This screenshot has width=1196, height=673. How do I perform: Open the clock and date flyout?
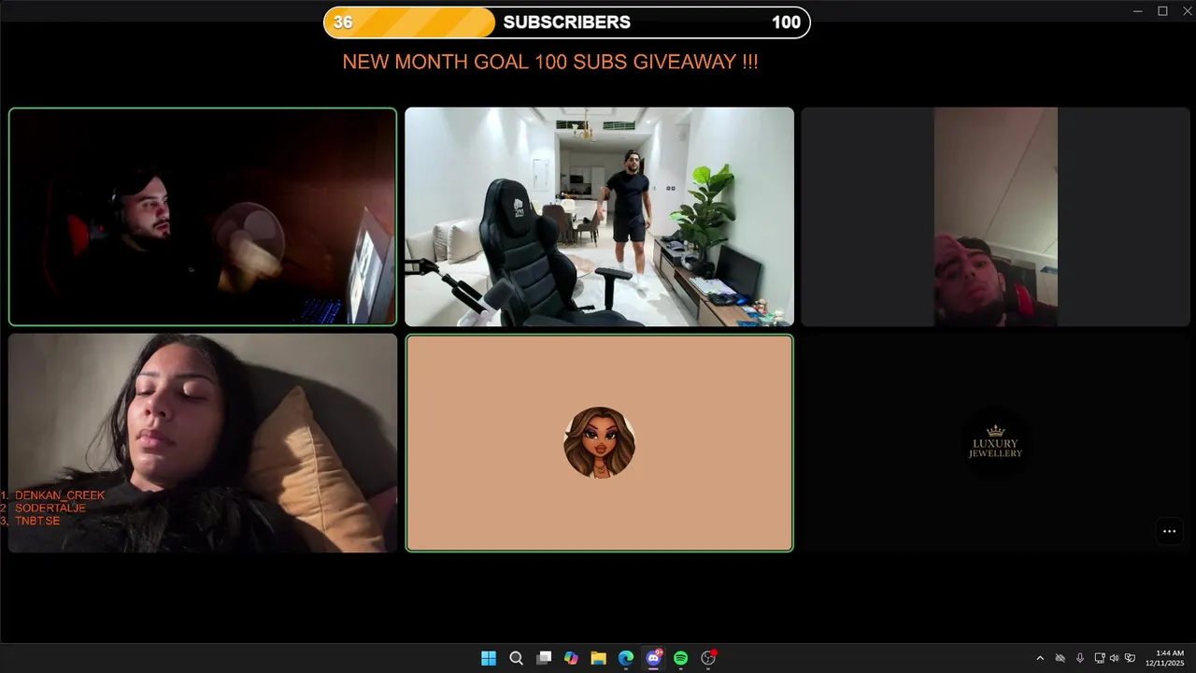pyautogui.click(x=1165, y=658)
